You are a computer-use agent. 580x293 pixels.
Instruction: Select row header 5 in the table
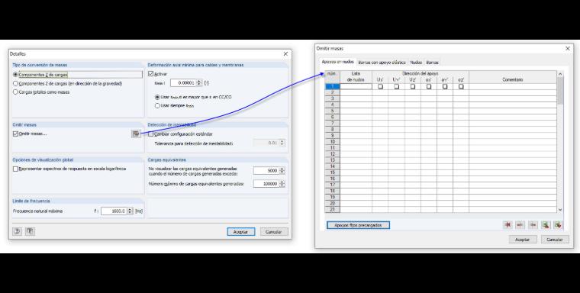pyautogui.click(x=332, y=111)
